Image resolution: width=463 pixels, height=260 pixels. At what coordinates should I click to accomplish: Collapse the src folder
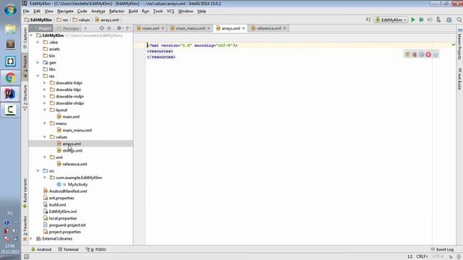[38, 171]
